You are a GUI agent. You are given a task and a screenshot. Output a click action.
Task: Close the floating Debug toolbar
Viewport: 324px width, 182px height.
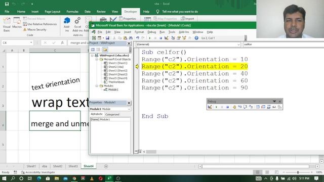click(280, 101)
